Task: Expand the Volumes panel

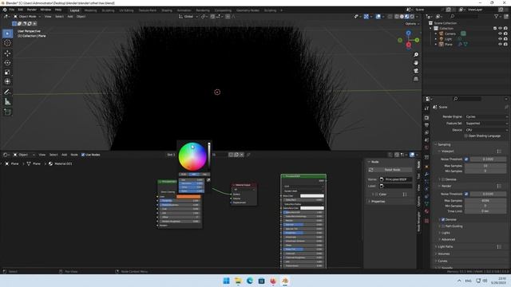Action: coord(444,254)
